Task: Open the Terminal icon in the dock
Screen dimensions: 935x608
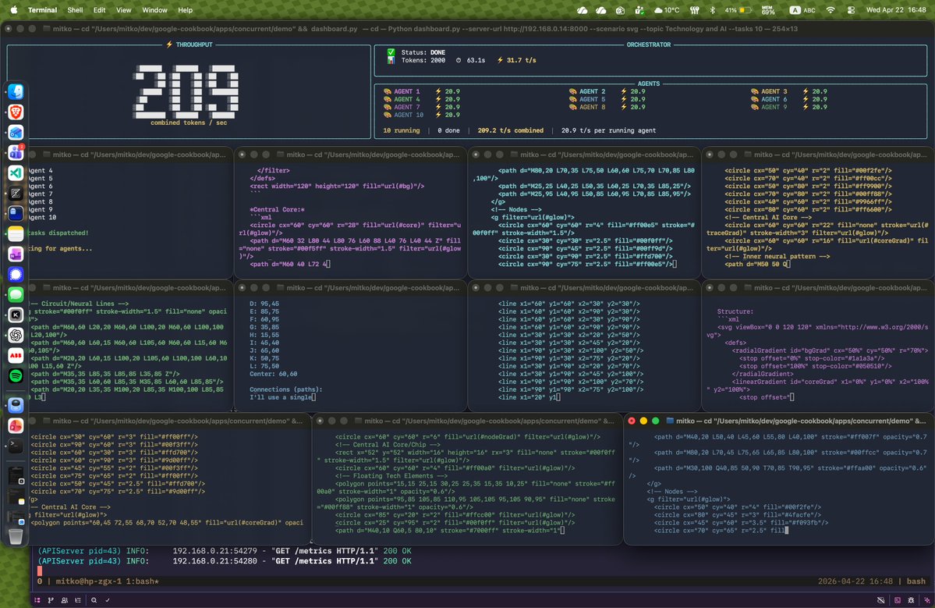Action: tap(16, 446)
